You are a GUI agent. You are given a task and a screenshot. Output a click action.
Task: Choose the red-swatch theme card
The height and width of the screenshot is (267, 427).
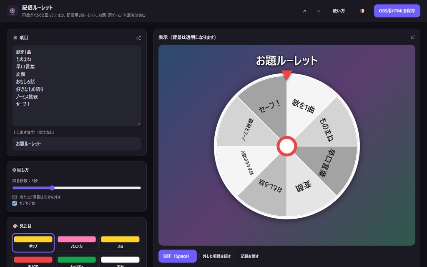click(x=33, y=261)
